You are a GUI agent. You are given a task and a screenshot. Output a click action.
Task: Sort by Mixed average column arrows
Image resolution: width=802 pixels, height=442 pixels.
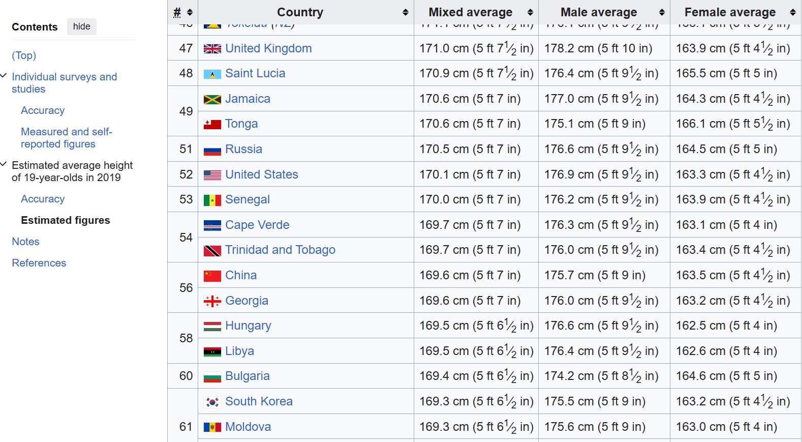(x=530, y=12)
